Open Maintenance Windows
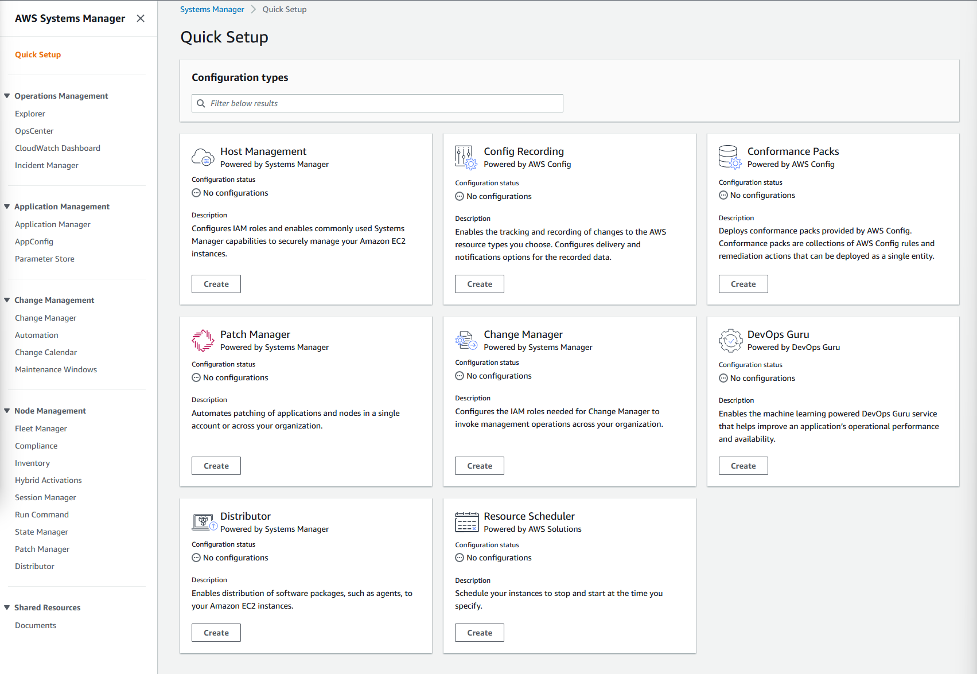The width and height of the screenshot is (977, 674). 56,369
